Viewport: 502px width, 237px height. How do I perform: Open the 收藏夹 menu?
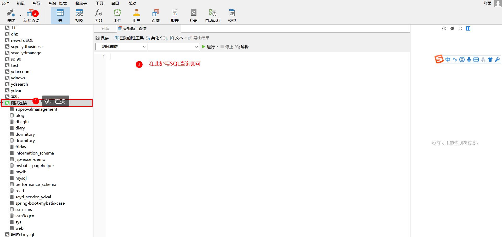(81, 3)
